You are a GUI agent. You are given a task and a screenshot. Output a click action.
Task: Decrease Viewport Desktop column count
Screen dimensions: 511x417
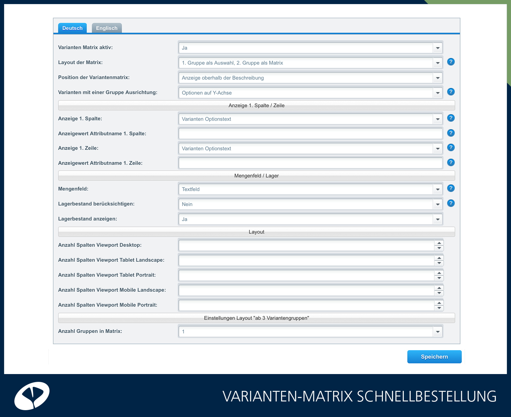pos(439,248)
